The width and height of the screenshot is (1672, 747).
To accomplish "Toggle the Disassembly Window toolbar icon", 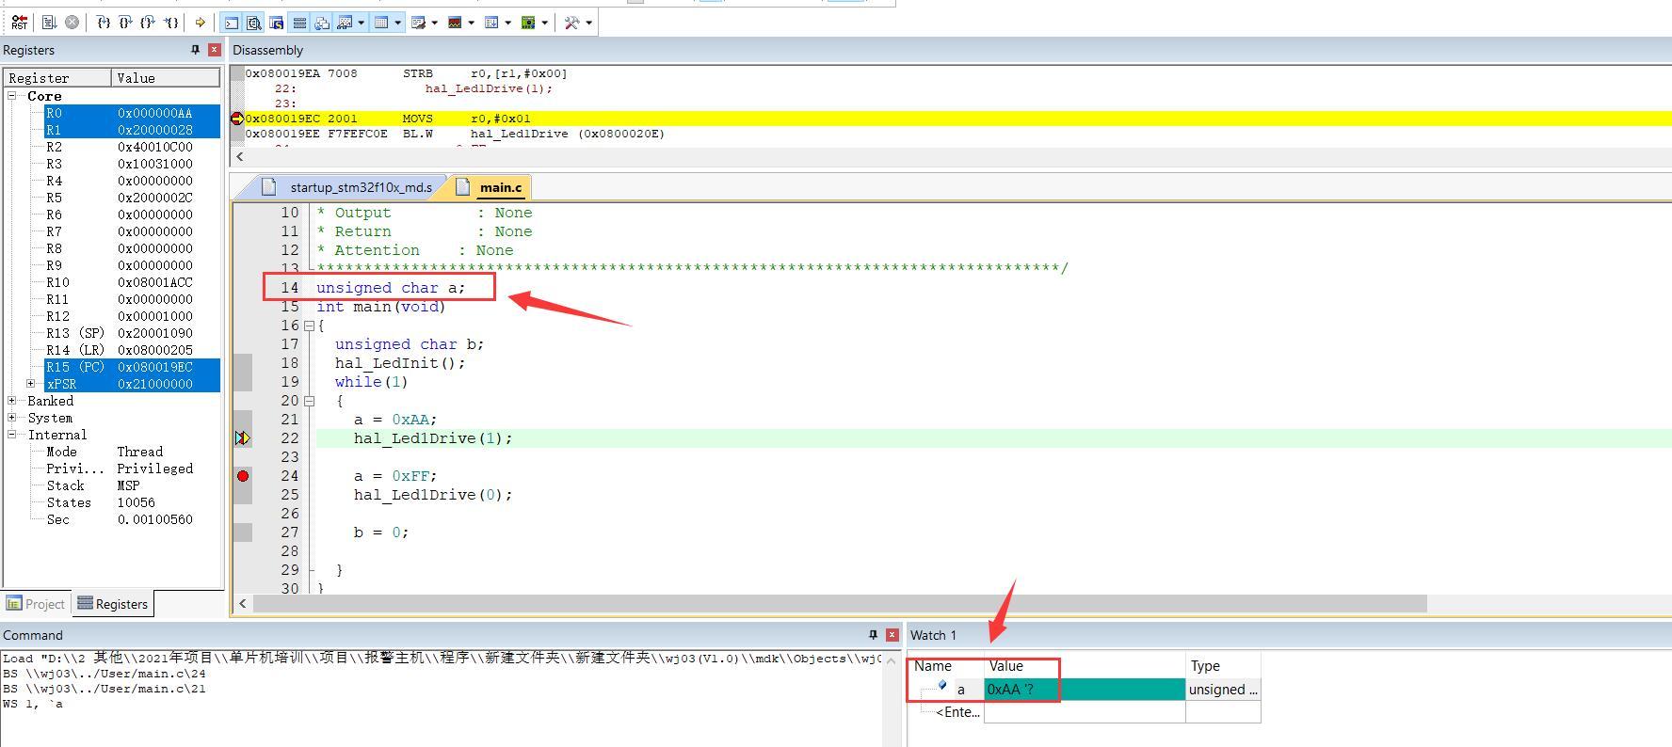I will [253, 22].
